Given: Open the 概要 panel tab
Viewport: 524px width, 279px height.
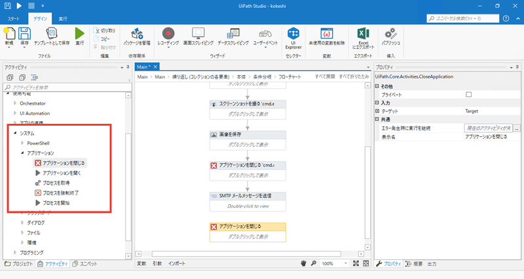Looking at the screenshot, I should point(414,264).
